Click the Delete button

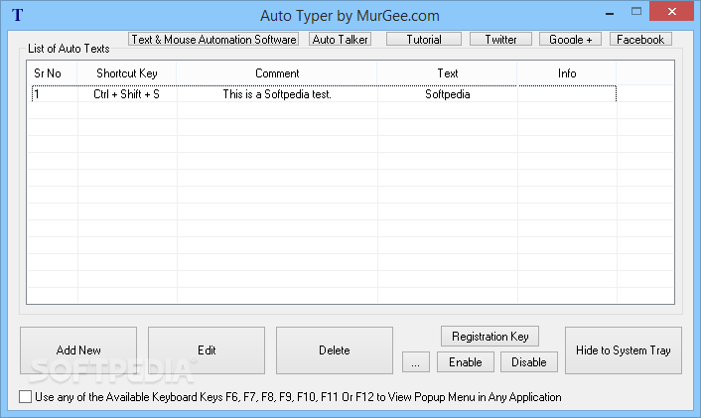coord(335,350)
